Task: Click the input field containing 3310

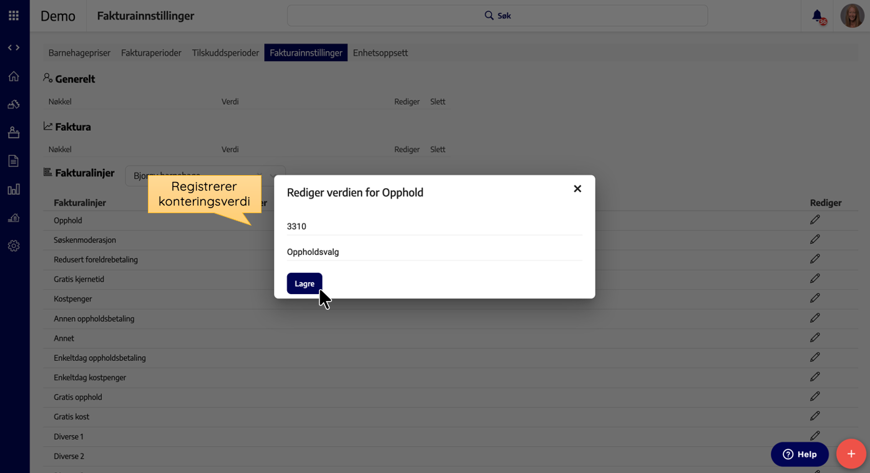Action: (x=434, y=227)
